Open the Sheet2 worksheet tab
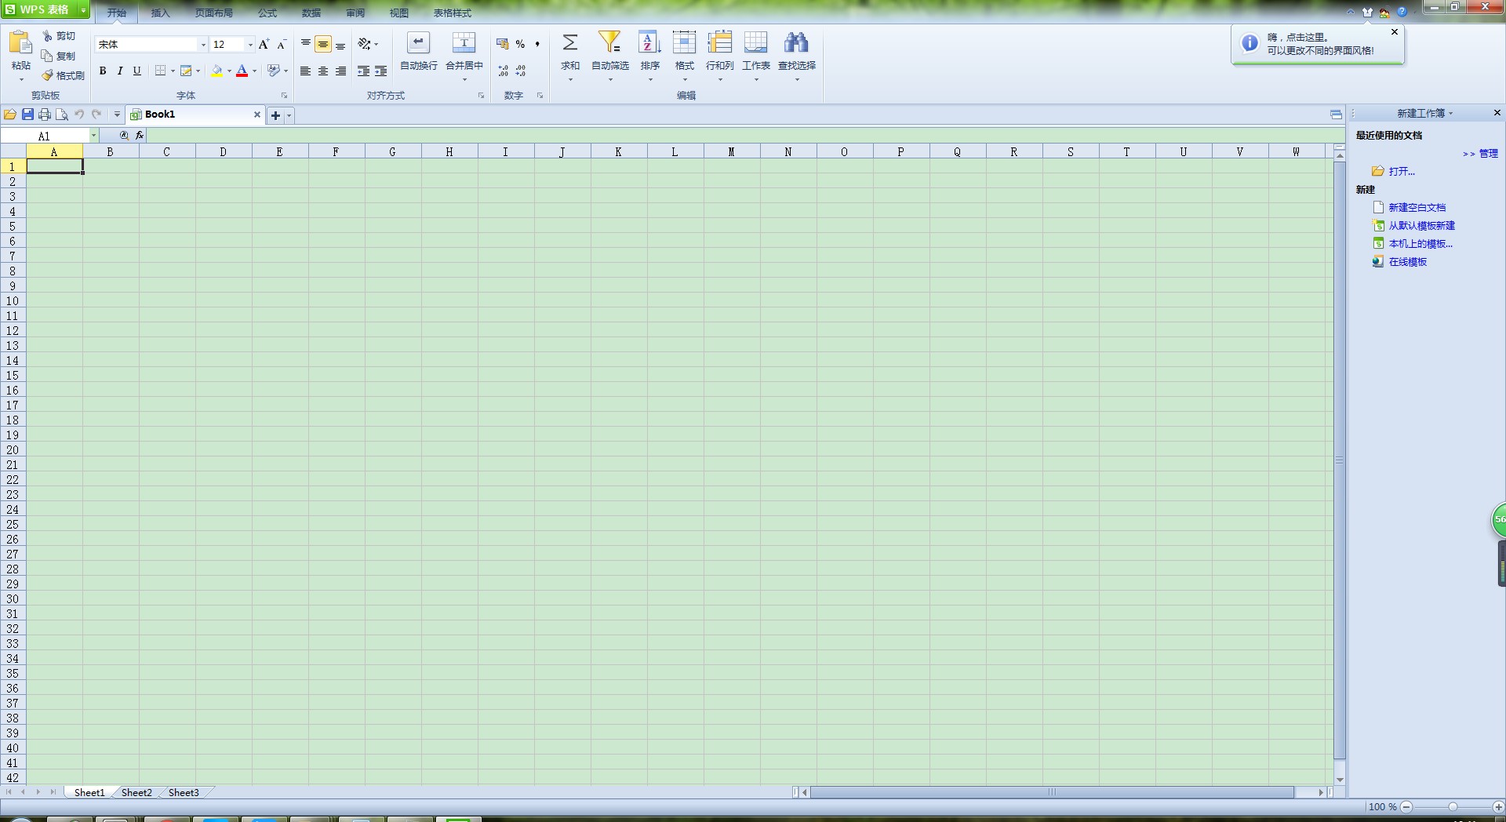The height and width of the screenshot is (822, 1506). (x=136, y=792)
